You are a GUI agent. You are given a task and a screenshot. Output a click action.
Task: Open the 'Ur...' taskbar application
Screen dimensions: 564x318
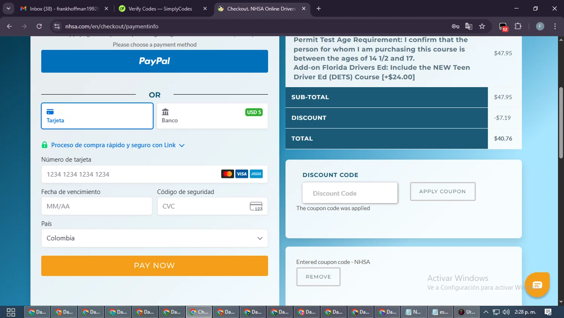[467, 312]
